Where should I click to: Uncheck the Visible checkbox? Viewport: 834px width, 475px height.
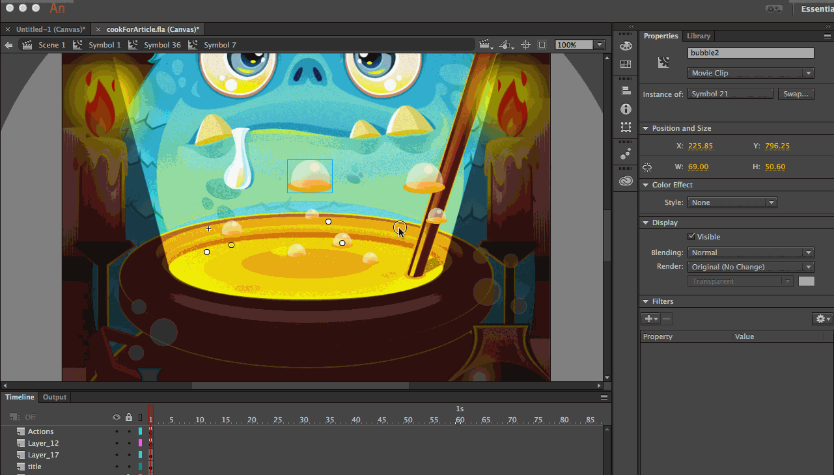coord(691,237)
